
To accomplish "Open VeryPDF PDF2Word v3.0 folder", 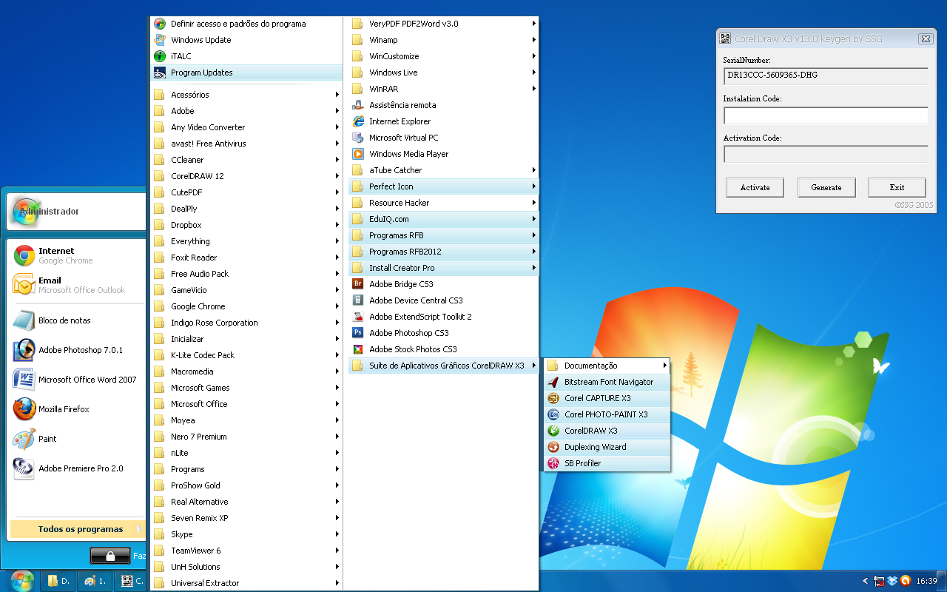I will 443,24.
